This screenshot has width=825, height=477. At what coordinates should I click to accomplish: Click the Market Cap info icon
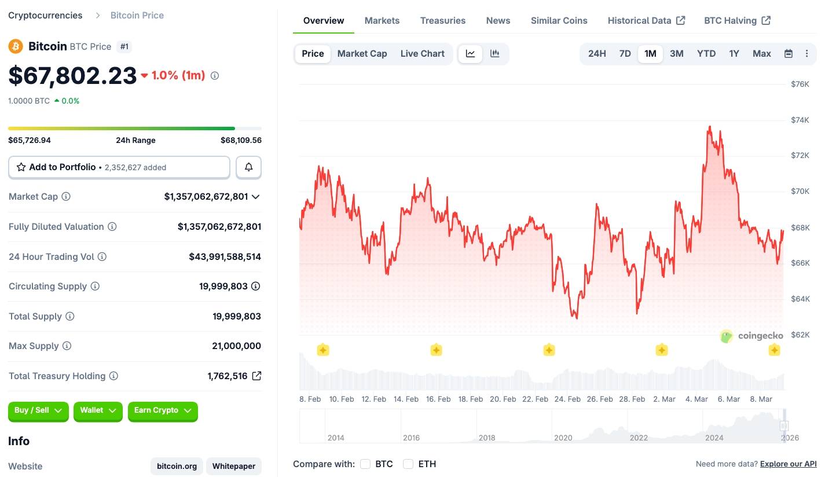(66, 197)
